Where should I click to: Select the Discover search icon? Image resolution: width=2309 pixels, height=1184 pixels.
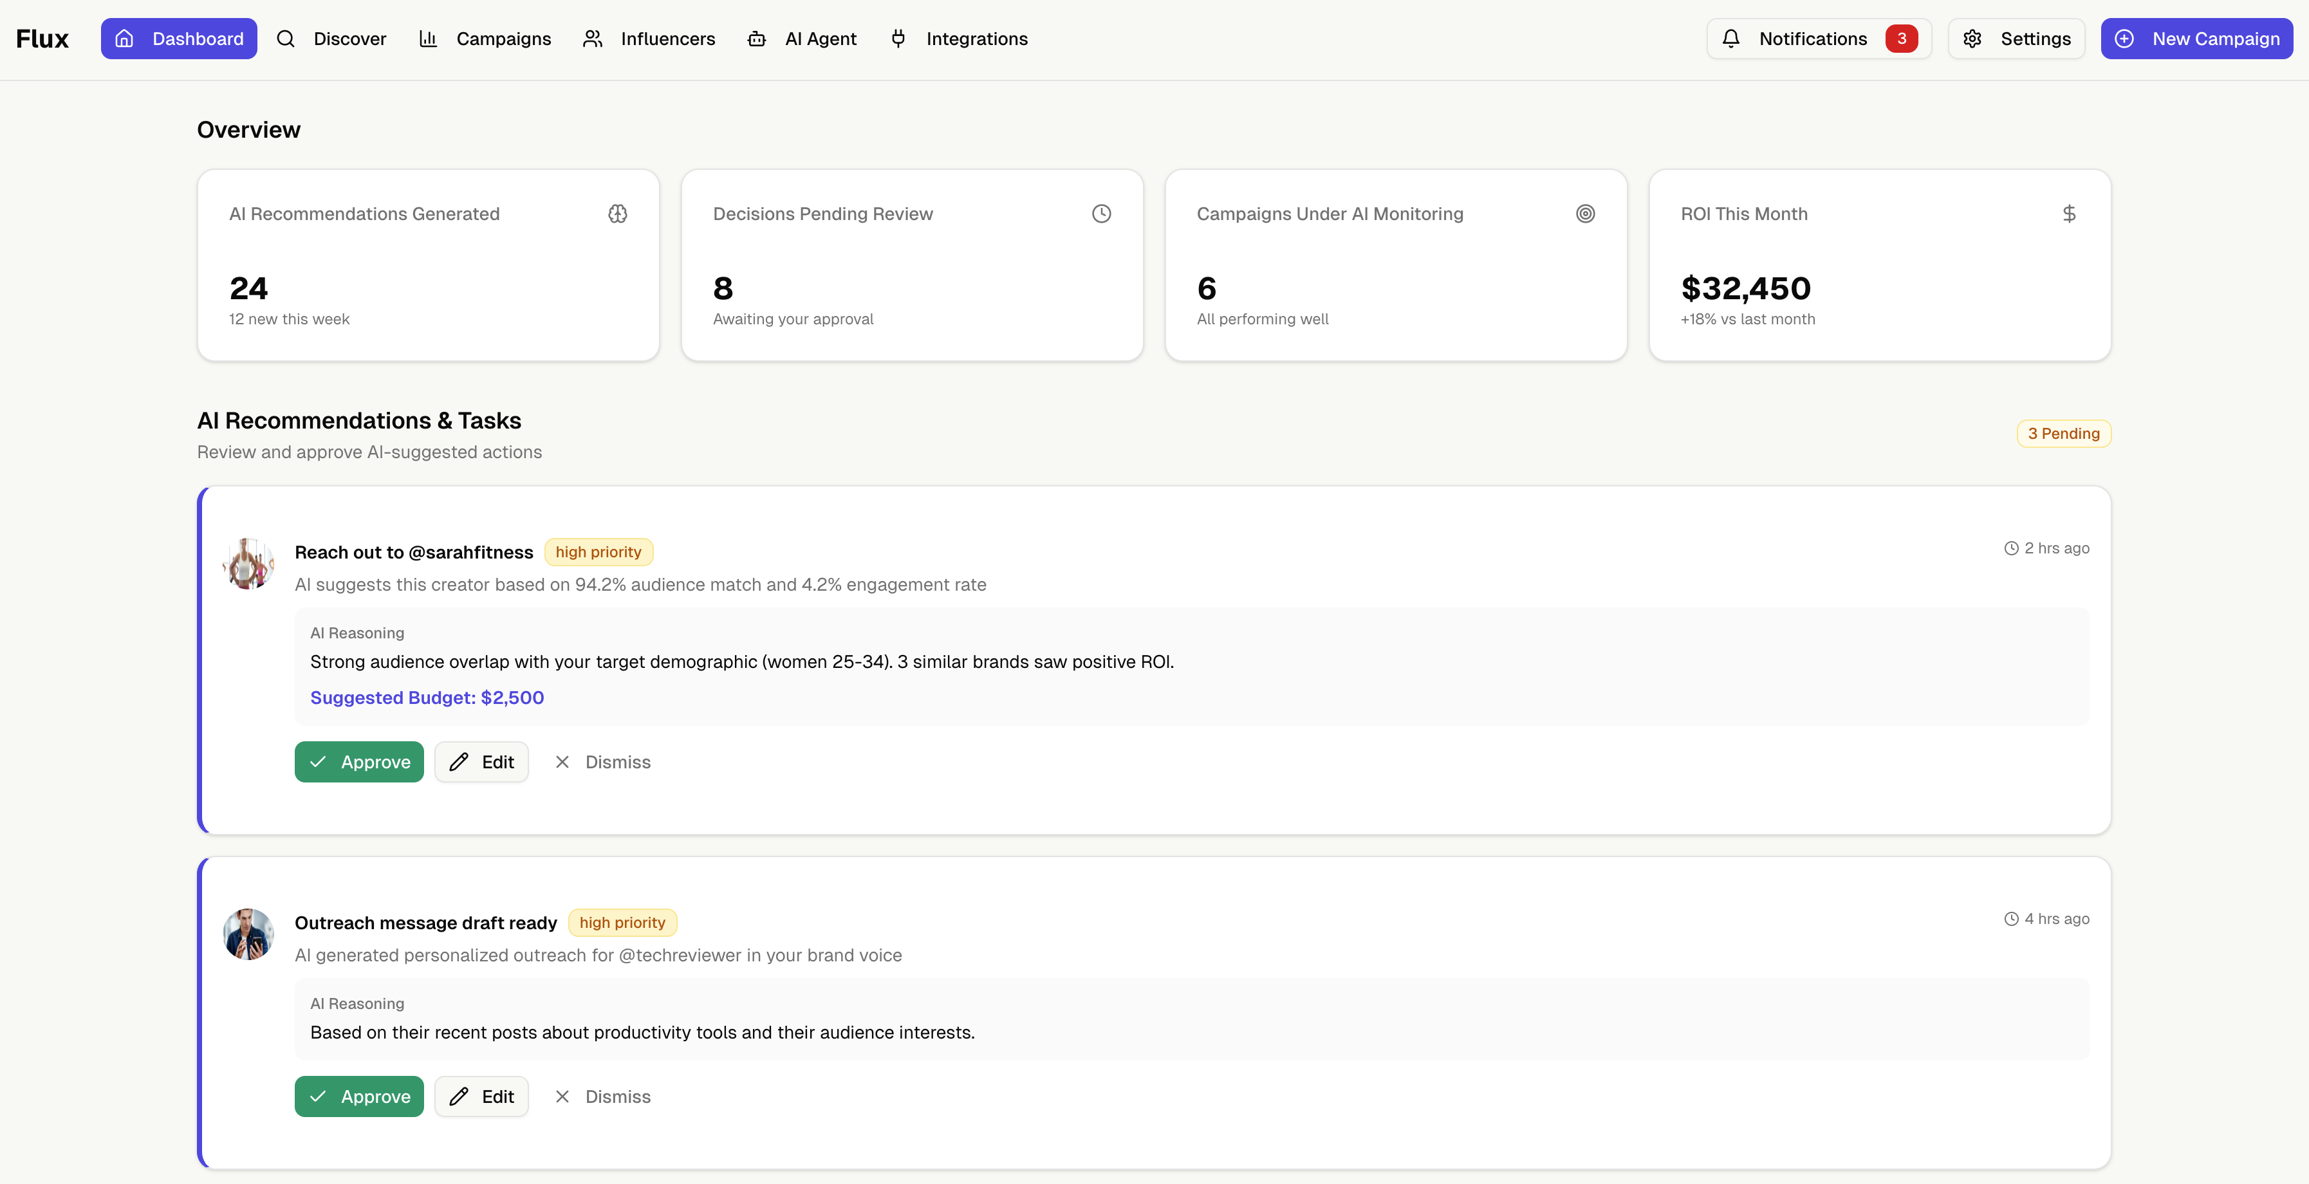[285, 39]
